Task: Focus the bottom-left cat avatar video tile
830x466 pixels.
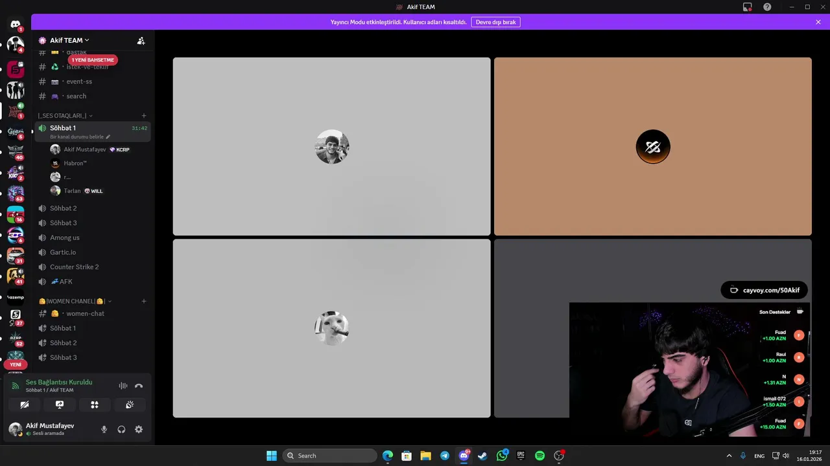Action: [331, 328]
